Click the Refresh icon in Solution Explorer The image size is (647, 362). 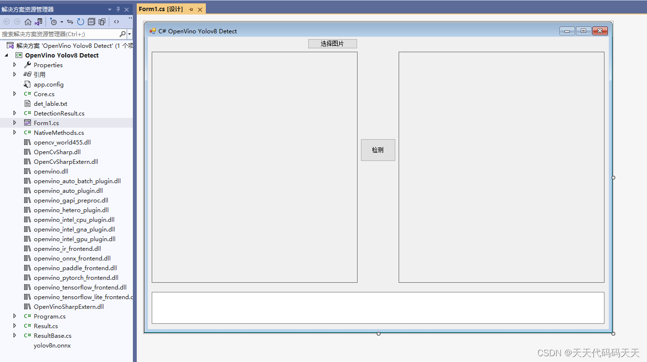coord(80,22)
